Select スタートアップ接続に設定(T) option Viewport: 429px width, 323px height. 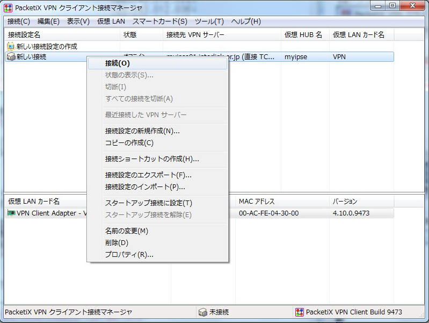coord(148,203)
